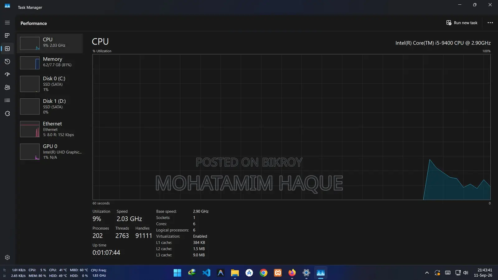The height and width of the screenshot is (280, 498).
Task: Open Windows Settings gear in taskbar
Action: click(306, 273)
